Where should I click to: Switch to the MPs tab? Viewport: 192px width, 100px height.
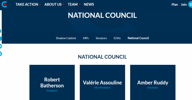click(x=86, y=38)
